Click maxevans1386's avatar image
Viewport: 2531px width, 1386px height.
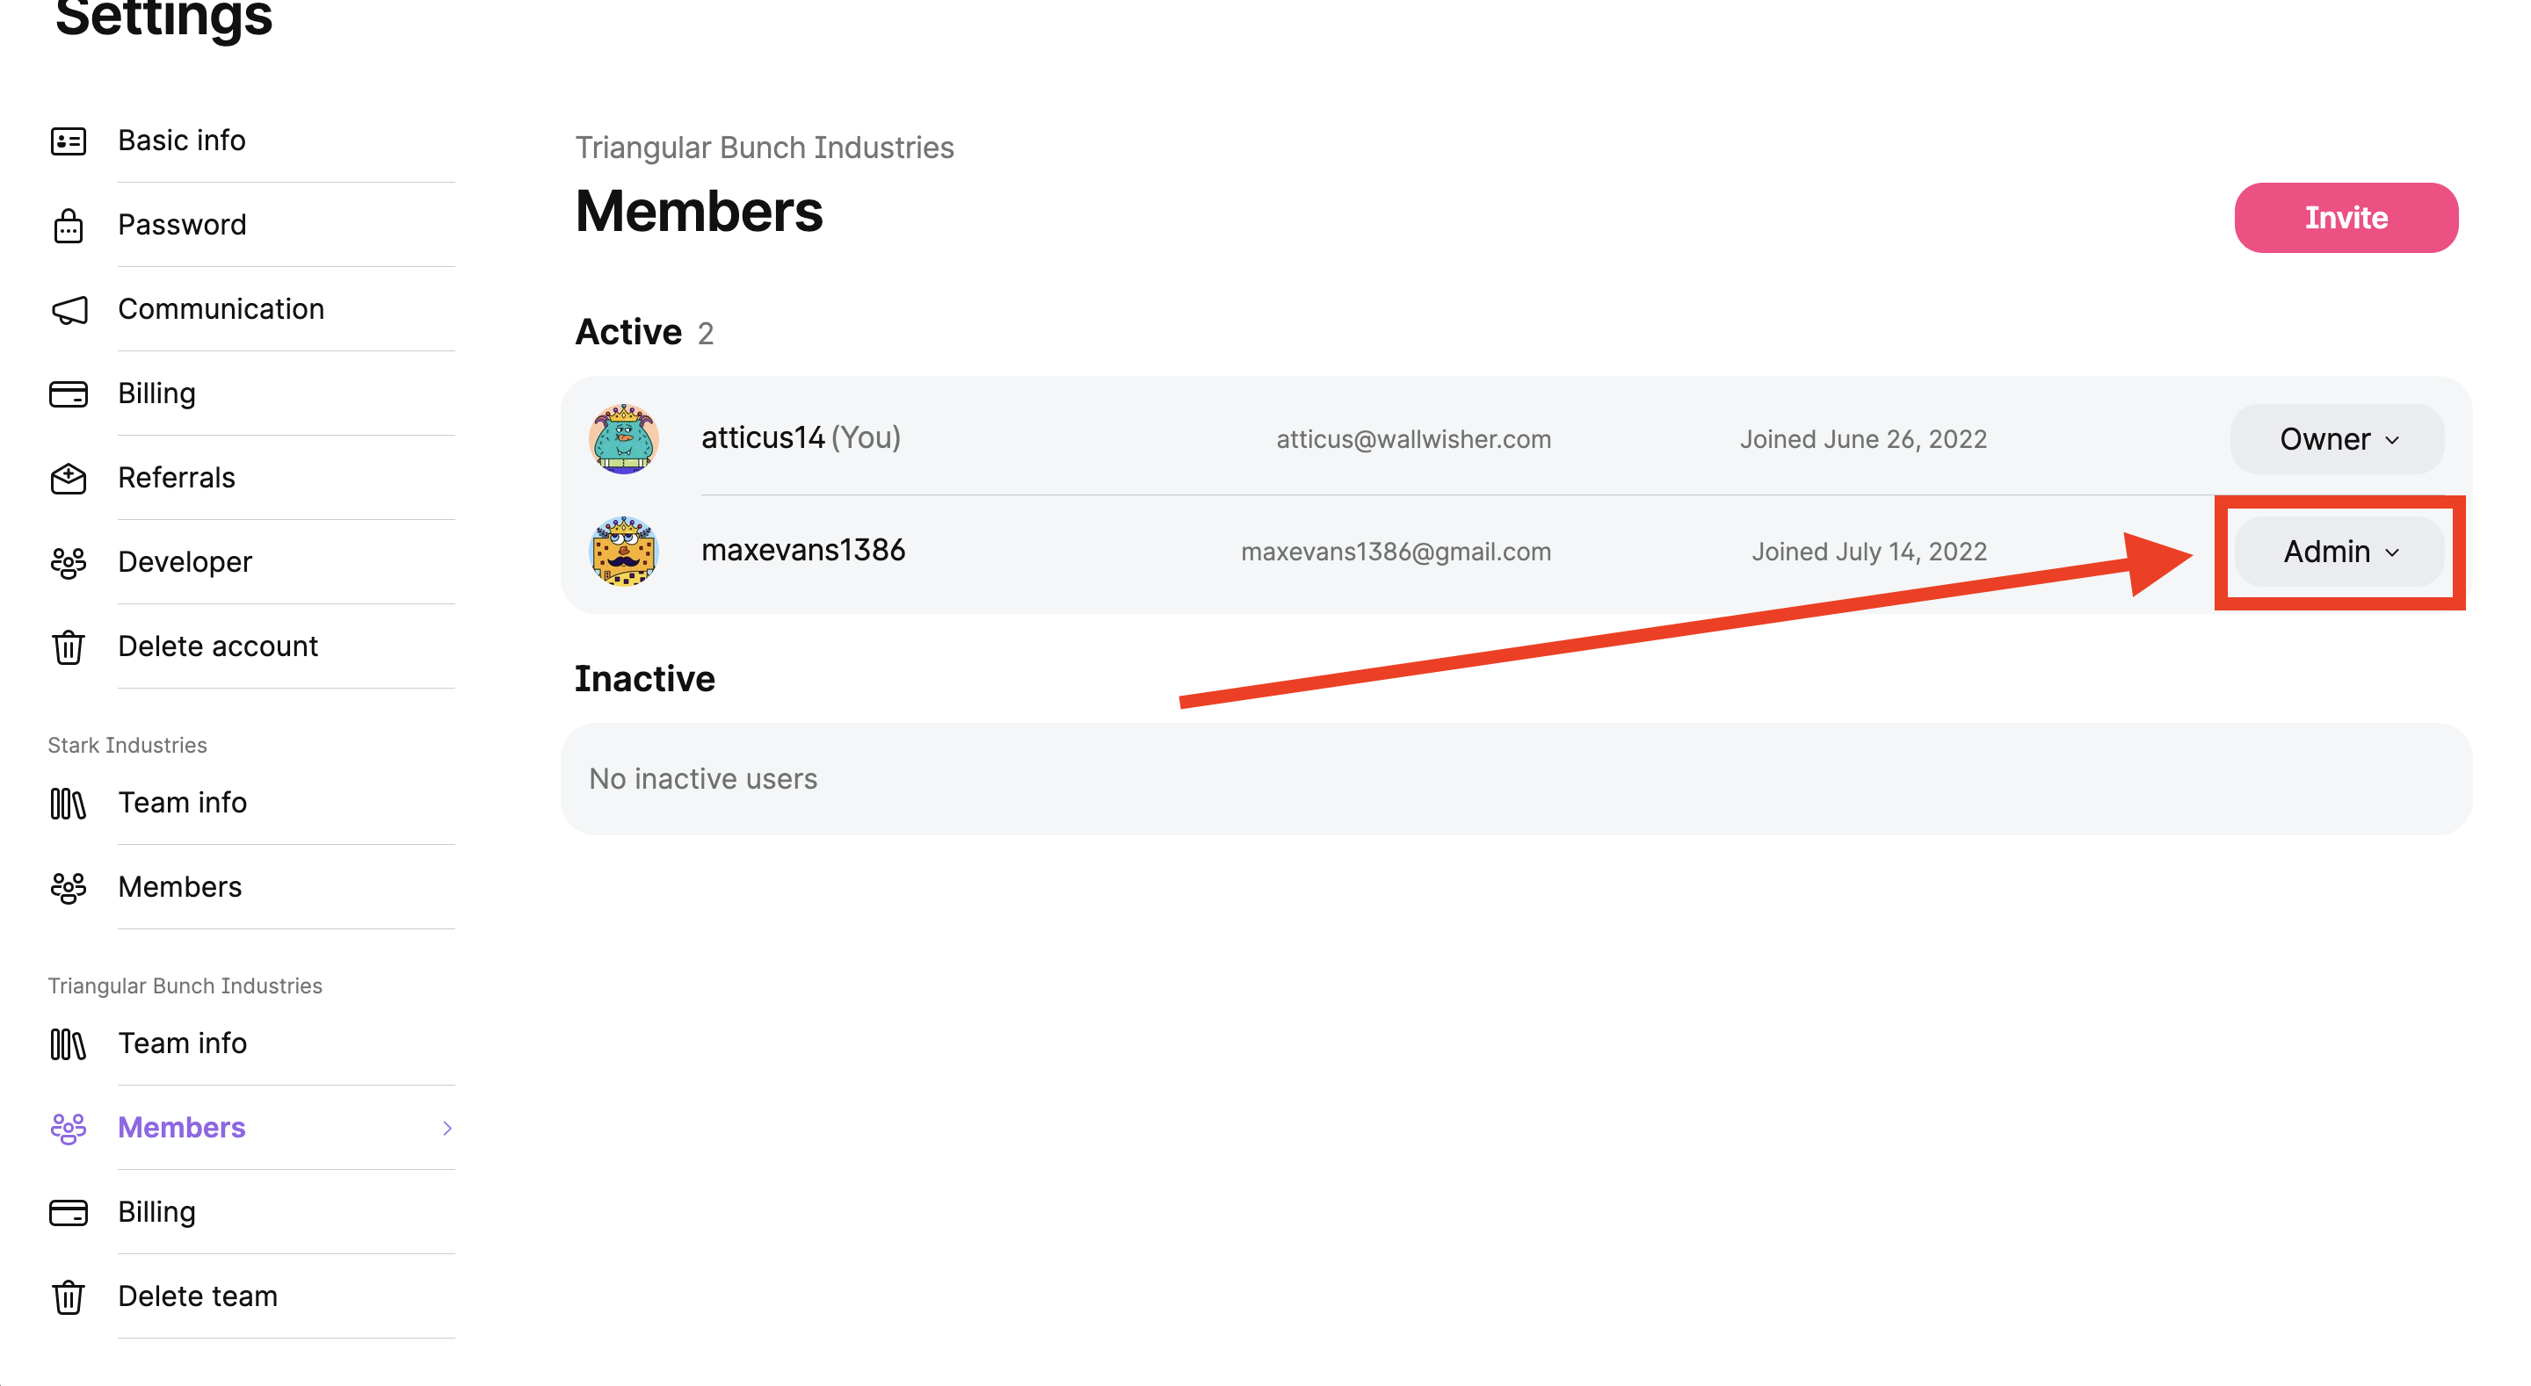(x=624, y=551)
